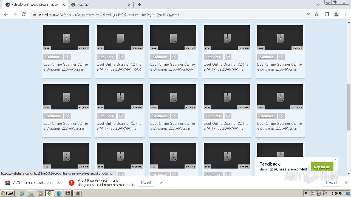
Task: Open the Action Center flag tray icon
Action: [x=325, y=193]
